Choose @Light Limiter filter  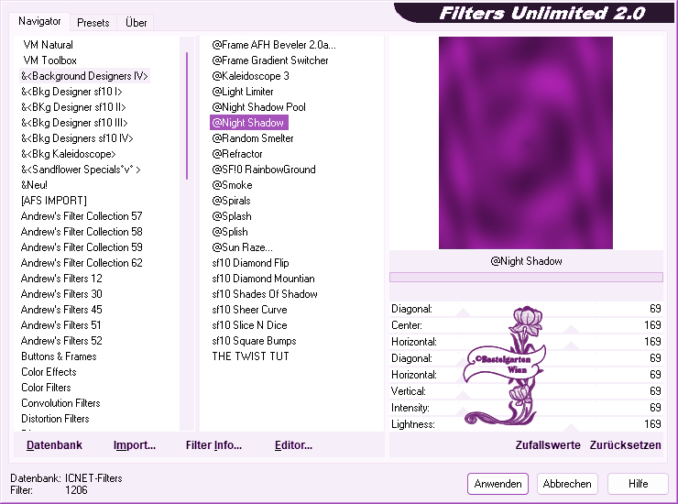243,92
